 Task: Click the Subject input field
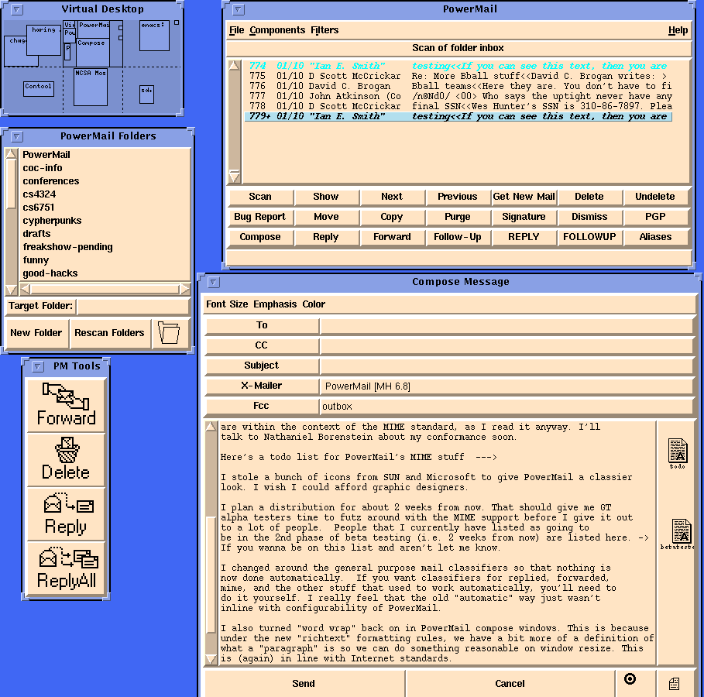coord(507,366)
